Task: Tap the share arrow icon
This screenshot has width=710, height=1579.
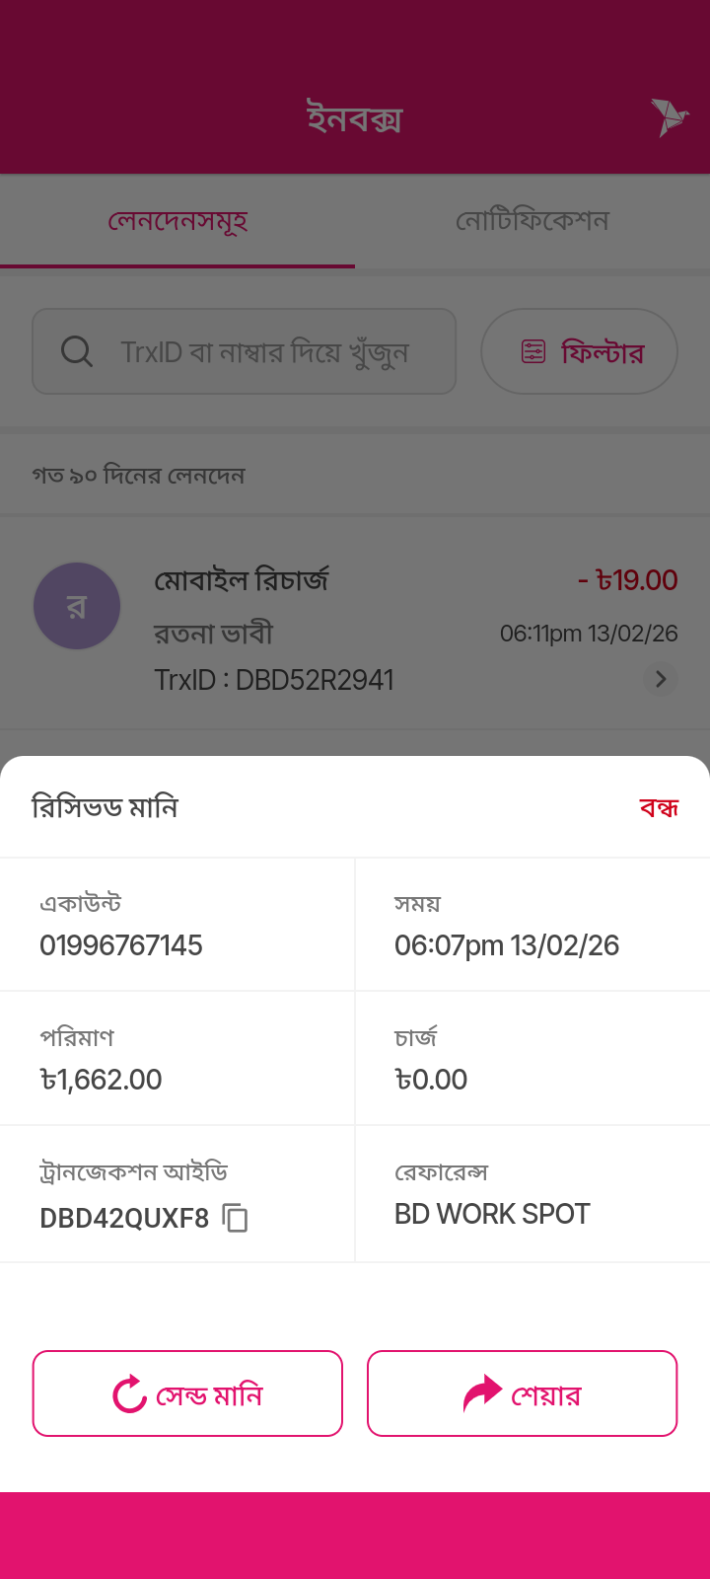Action: [482, 1394]
